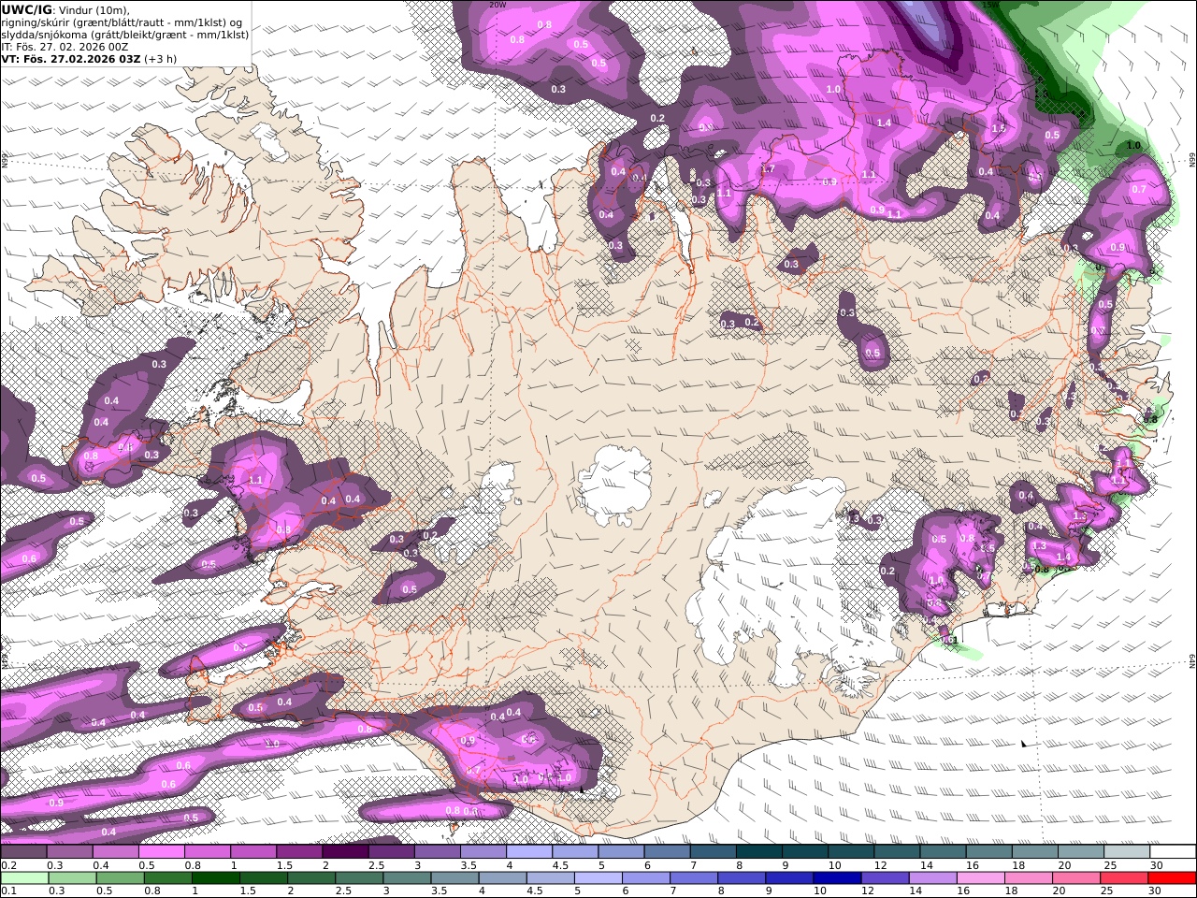Screen dimensions: 1197x898
Task: Pick the lower legend swatch between 0.5 and 0.8
Action: (x=120, y=878)
